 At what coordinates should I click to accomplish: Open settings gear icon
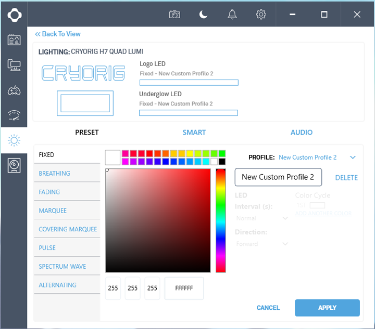[x=261, y=15]
